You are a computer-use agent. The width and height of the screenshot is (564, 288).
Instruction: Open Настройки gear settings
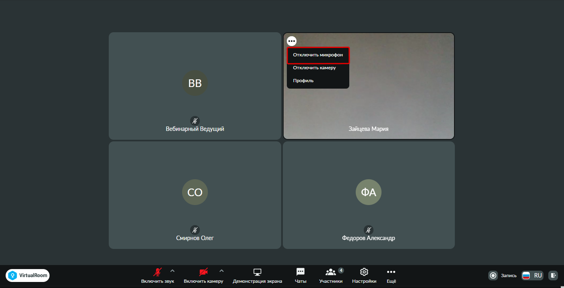point(364,272)
